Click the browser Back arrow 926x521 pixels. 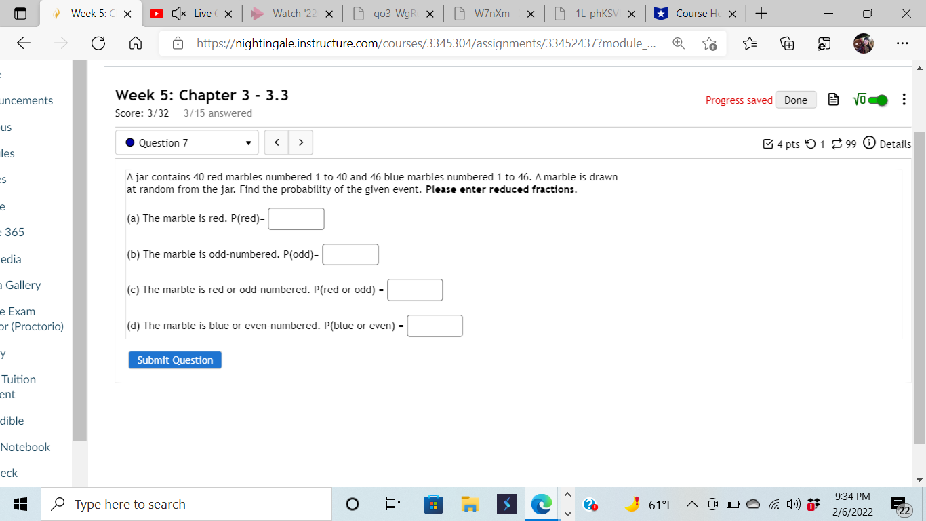point(24,43)
